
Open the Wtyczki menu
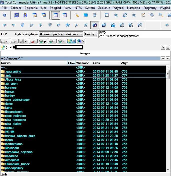tap(118, 8)
